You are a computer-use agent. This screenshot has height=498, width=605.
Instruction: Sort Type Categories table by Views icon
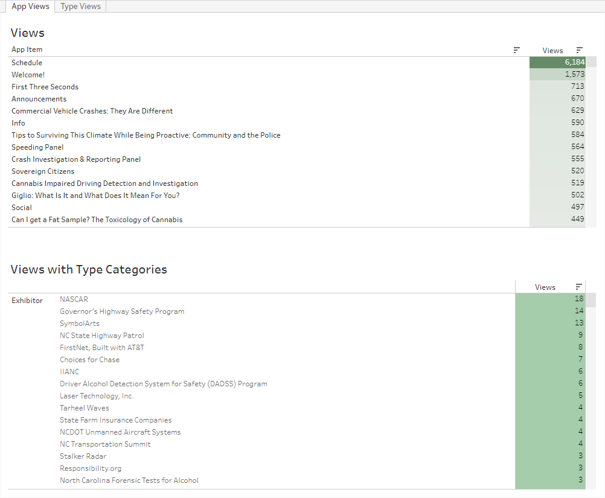pos(580,287)
